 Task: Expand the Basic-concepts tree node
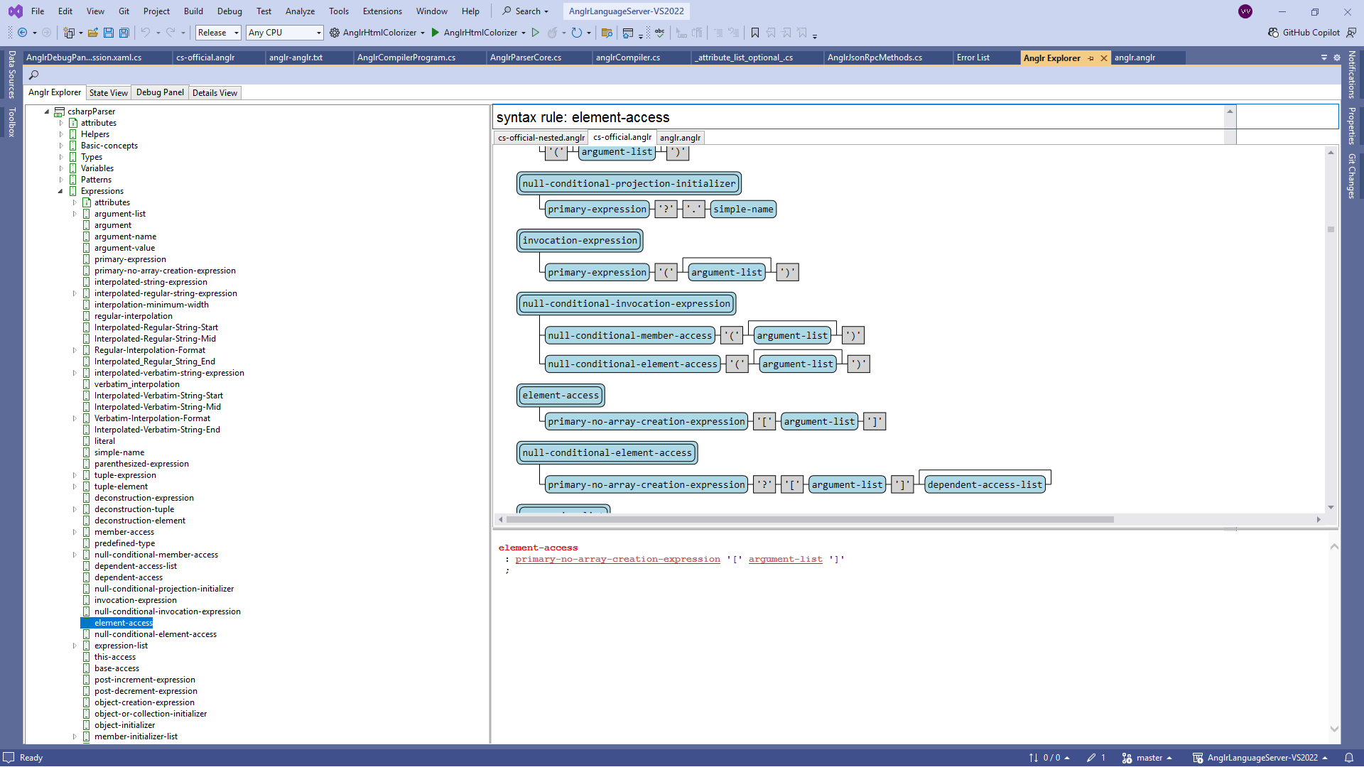(x=60, y=146)
